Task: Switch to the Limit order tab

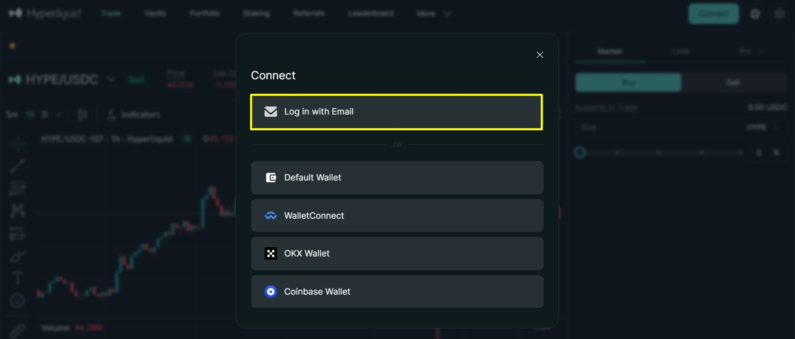Action: pos(681,51)
